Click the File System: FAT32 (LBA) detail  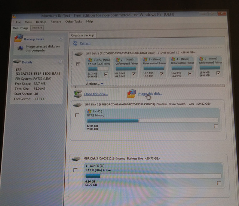pos(33,79)
